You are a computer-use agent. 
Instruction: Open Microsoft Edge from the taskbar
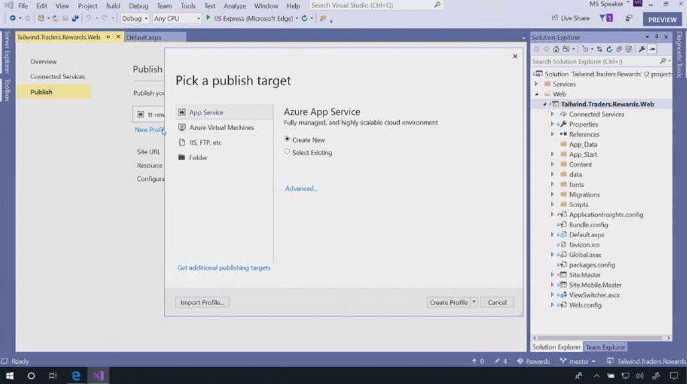coord(76,376)
